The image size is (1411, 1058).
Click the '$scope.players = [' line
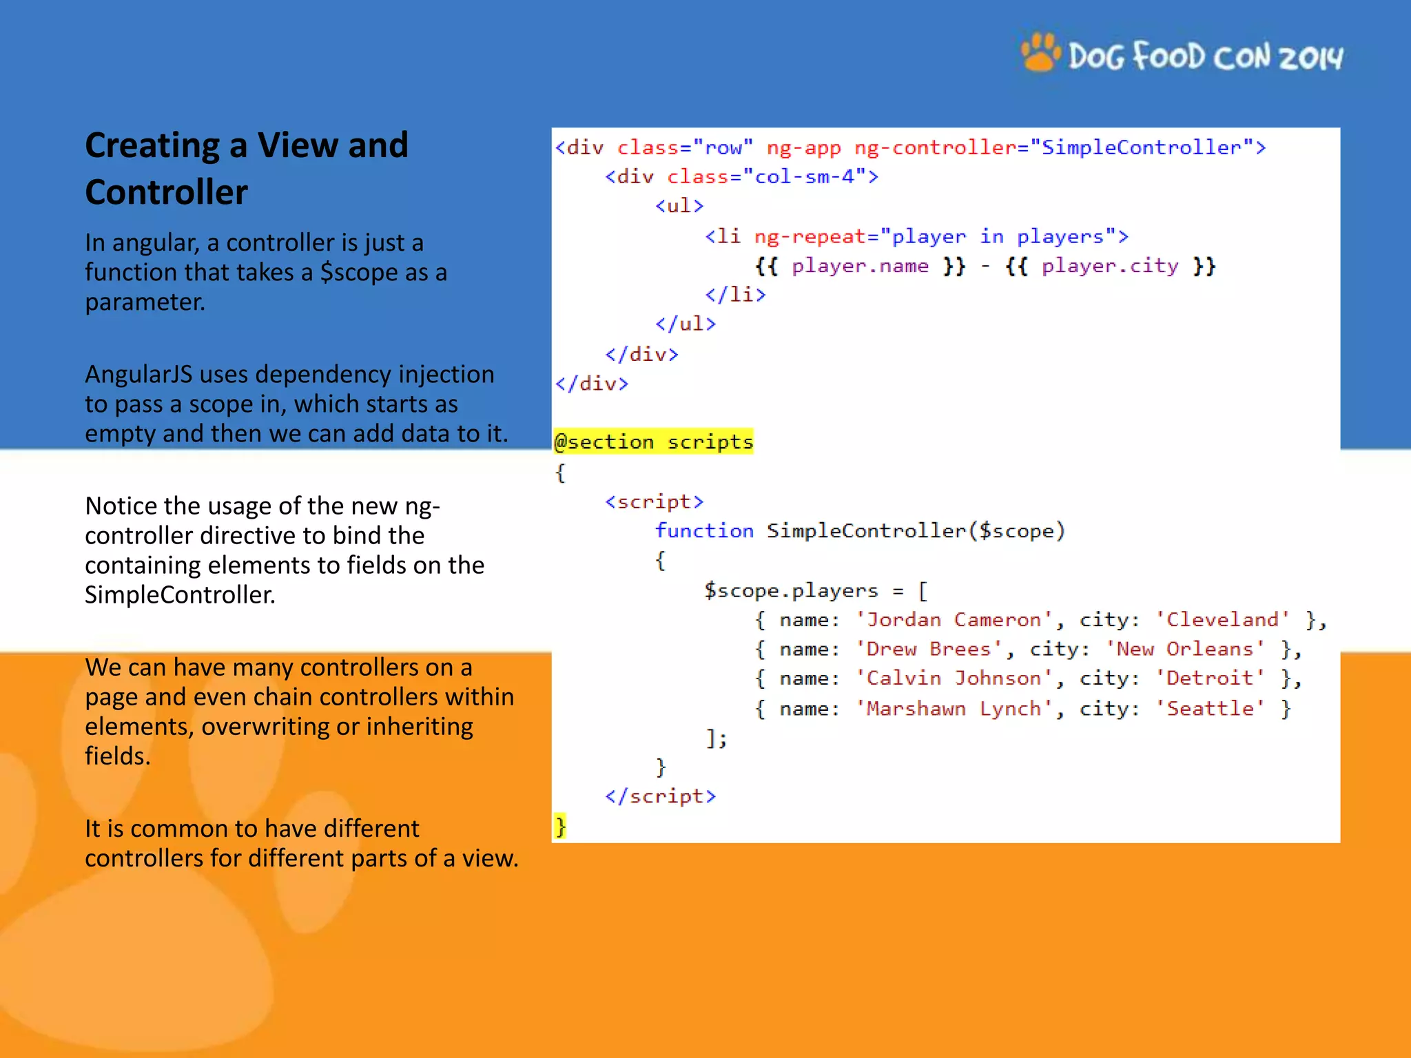(x=816, y=590)
